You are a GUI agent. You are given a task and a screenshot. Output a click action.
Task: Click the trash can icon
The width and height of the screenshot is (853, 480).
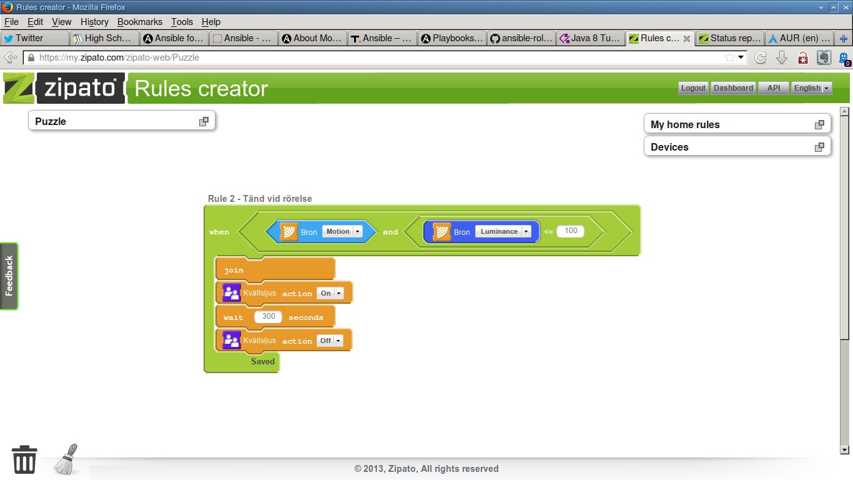point(24,459)
